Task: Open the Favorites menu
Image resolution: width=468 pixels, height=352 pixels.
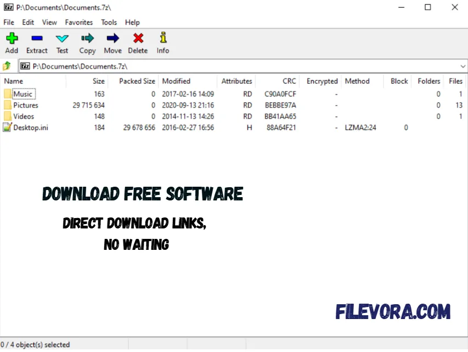Action: 78,22
